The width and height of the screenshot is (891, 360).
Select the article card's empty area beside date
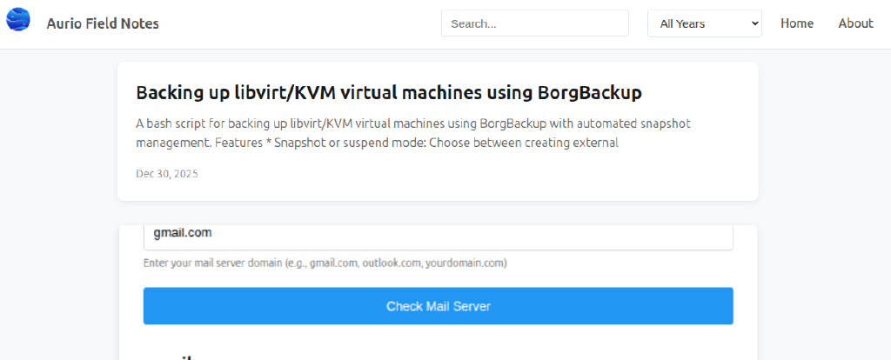pyautogui.click(x=479, y=174)
